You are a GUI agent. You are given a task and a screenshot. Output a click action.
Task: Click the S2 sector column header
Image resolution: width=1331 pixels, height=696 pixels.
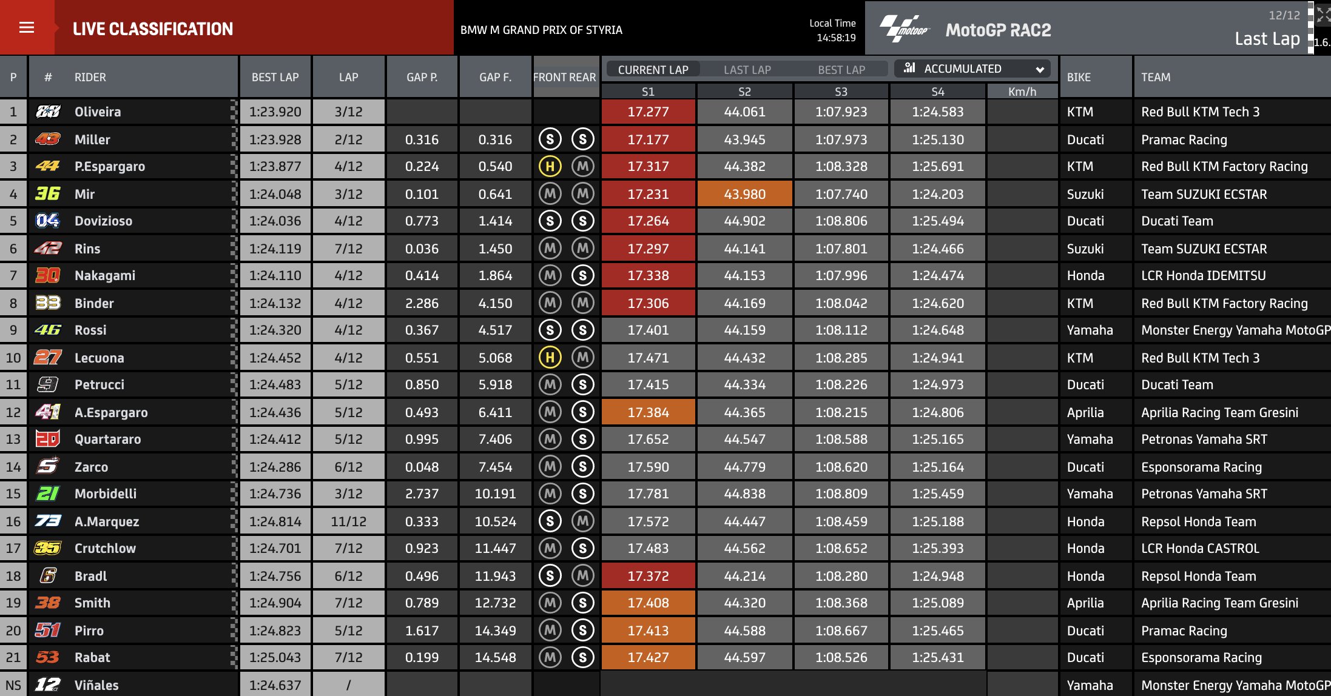pyautogui.click(x=744, y=92)
